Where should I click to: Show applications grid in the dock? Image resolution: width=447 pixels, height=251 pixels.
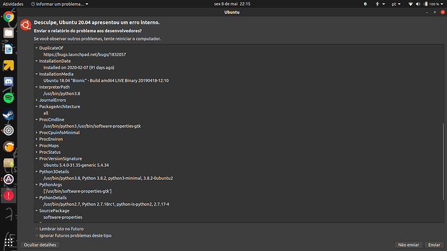tap(8, 242)
